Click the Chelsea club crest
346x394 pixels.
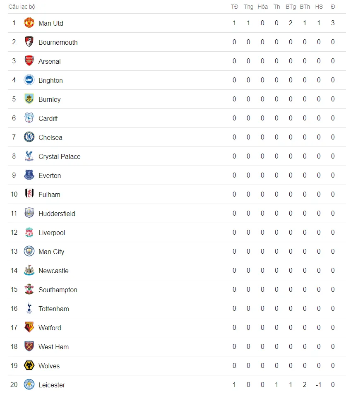[x=29, y=137]
